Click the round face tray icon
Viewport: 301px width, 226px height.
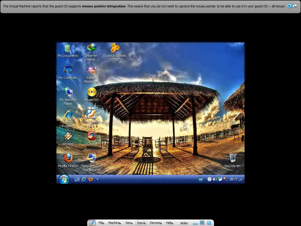pos(209,179)
